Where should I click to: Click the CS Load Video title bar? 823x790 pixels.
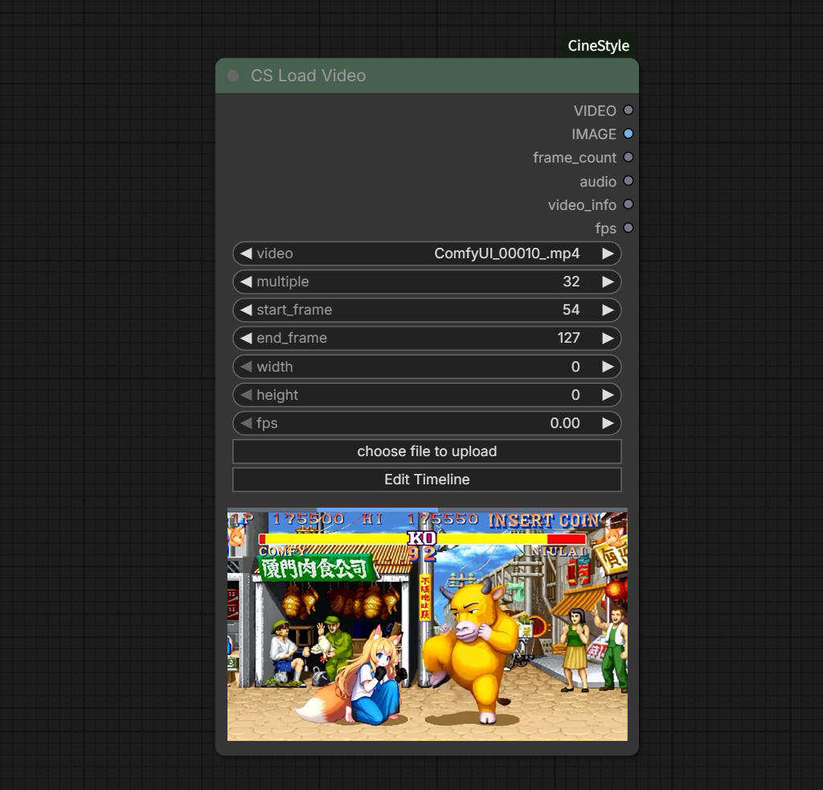[x=427, y=76]
